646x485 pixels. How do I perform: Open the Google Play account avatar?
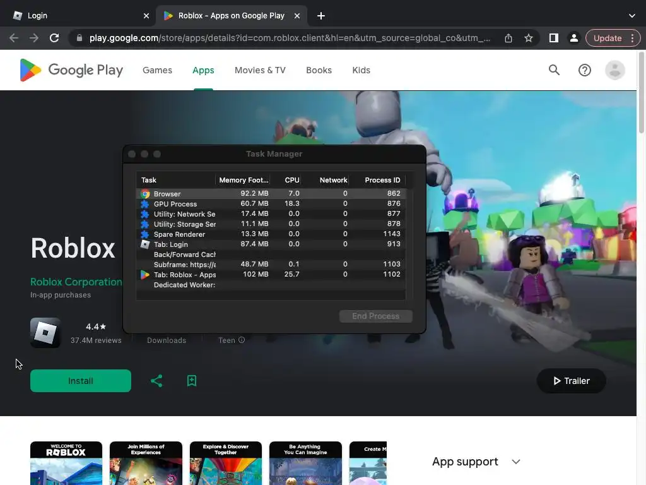[615, 70]
